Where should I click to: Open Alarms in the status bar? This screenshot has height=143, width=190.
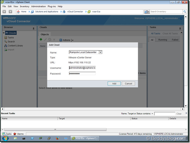coord(18,134)
